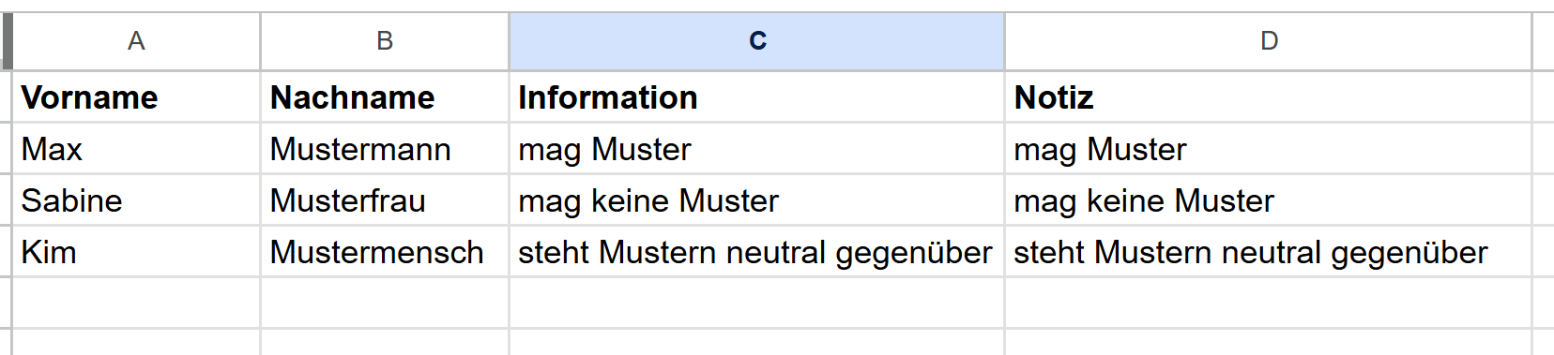Select 'mag keine Muster' in Notiz column
The width and height of the screenshot is (1554, 355).
pyautogui.click(x=1269, y=200)
